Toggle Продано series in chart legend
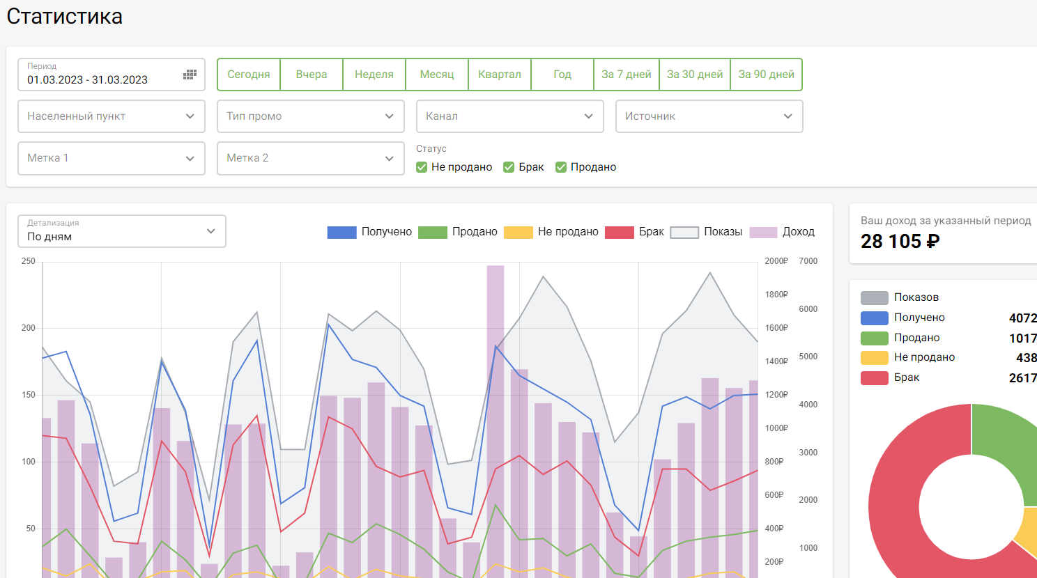 click(458, 232)
